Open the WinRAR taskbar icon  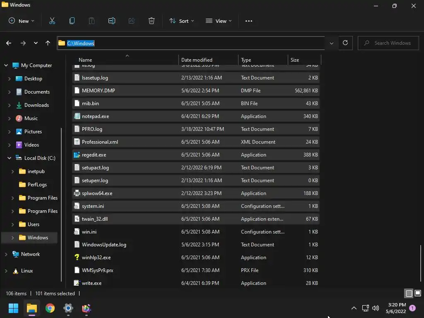coord(86,308)
